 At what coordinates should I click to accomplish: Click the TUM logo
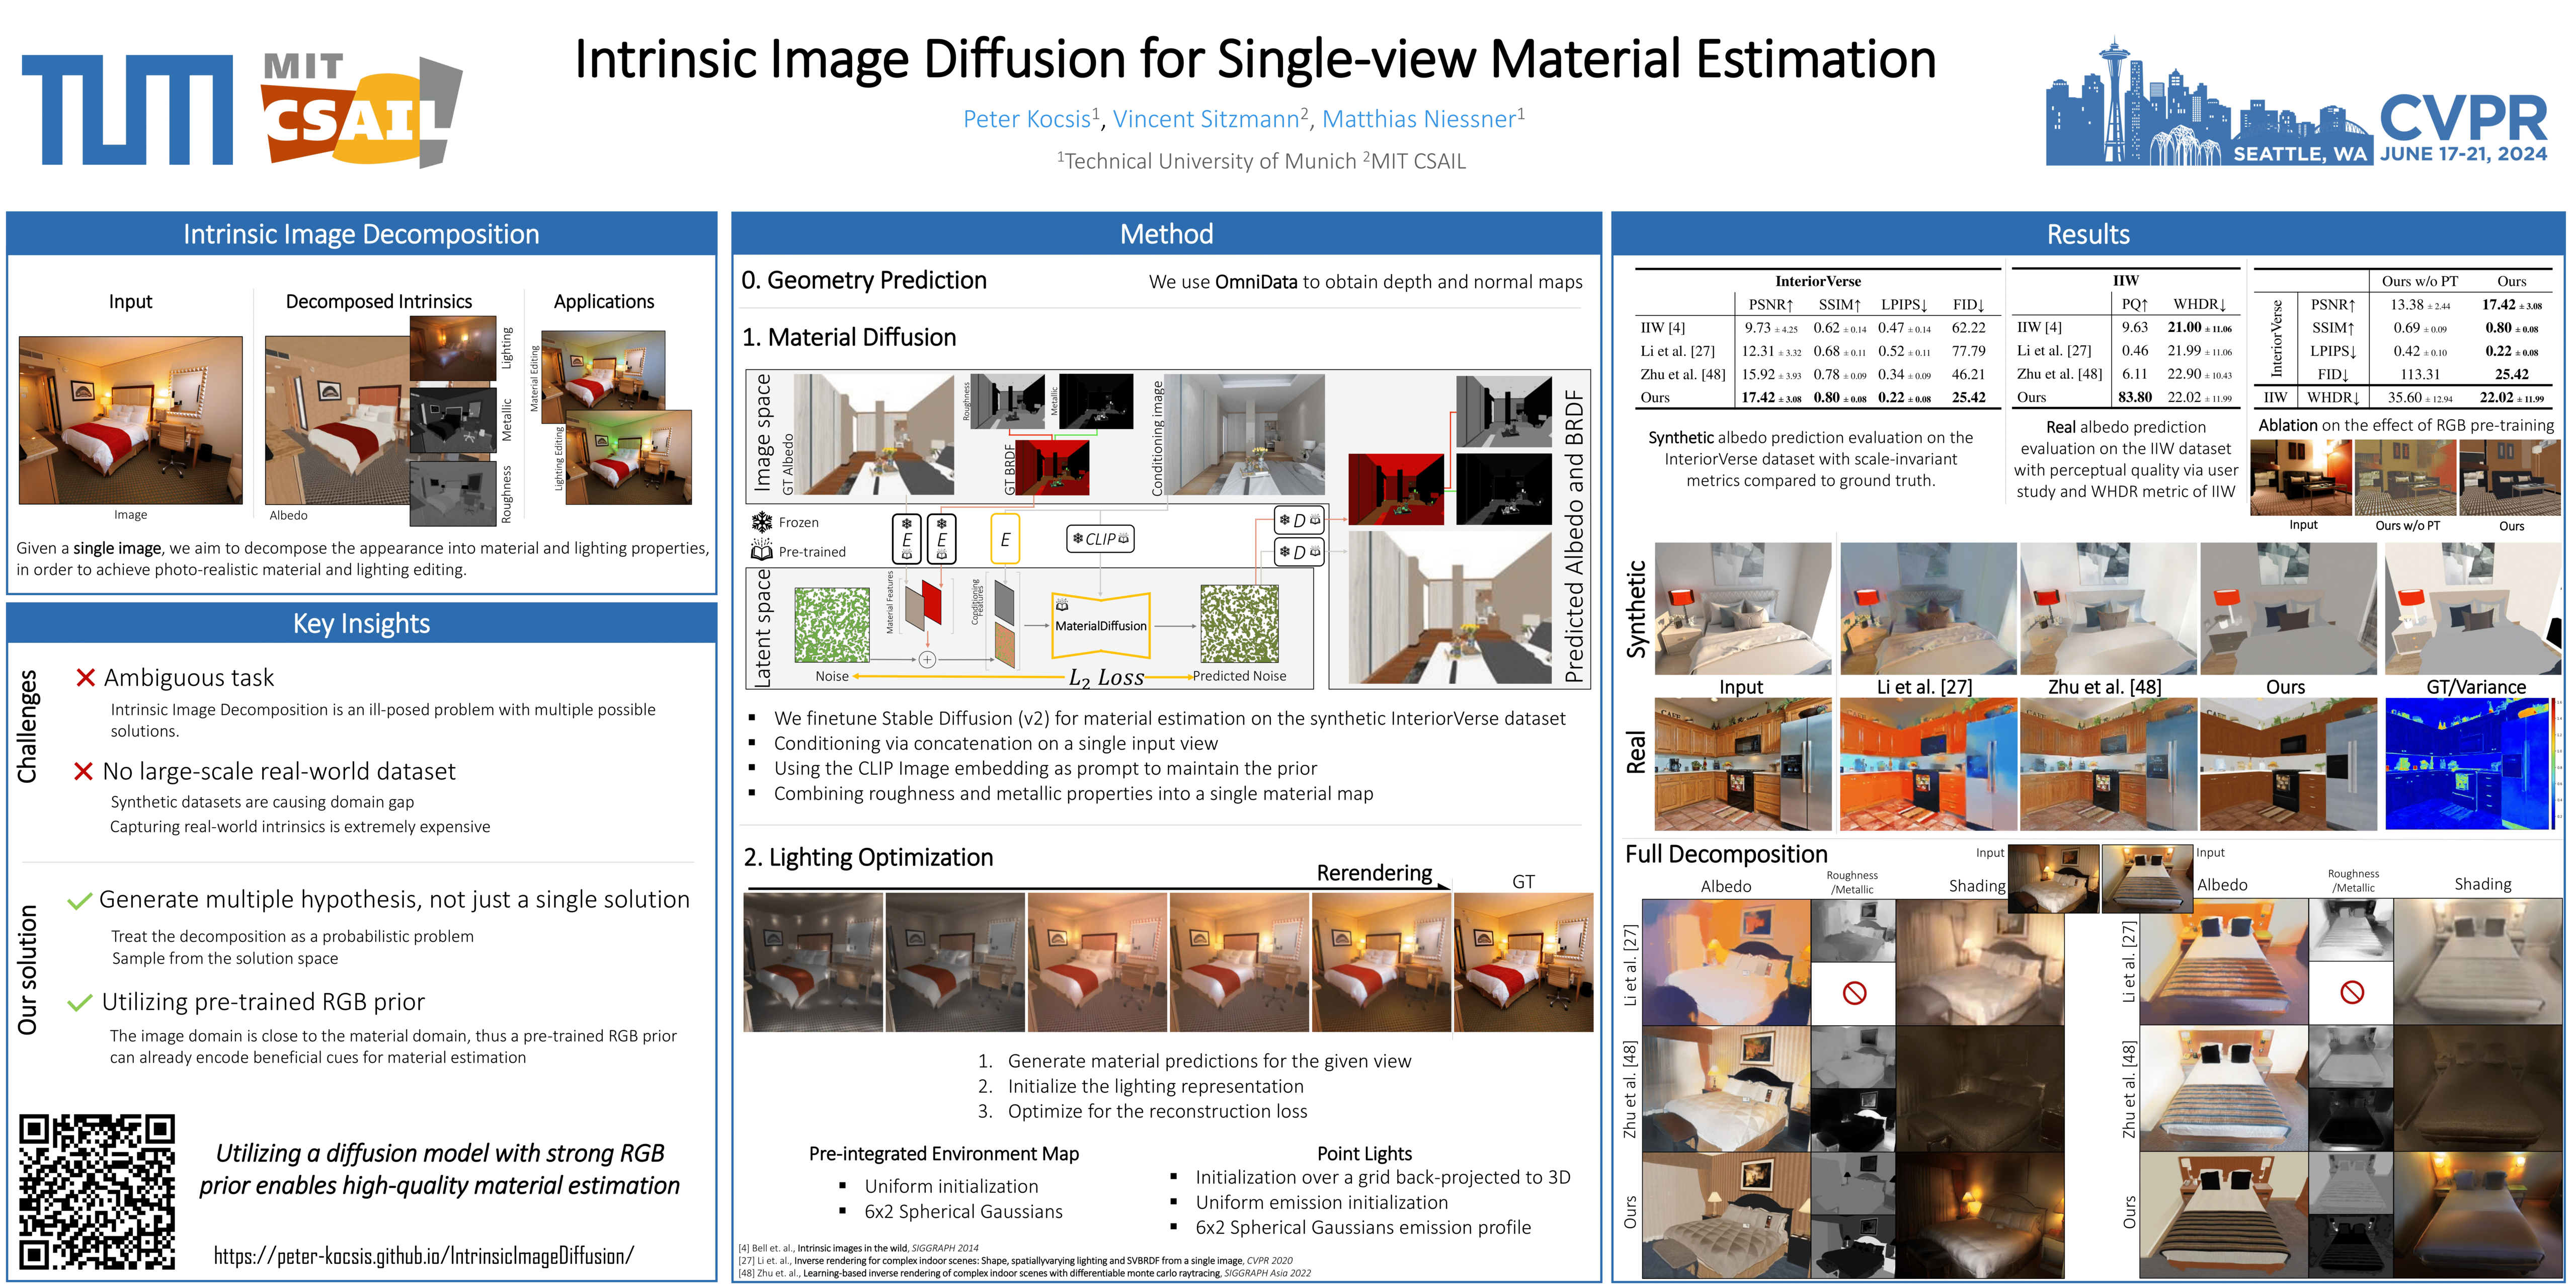tap(127, 109)
